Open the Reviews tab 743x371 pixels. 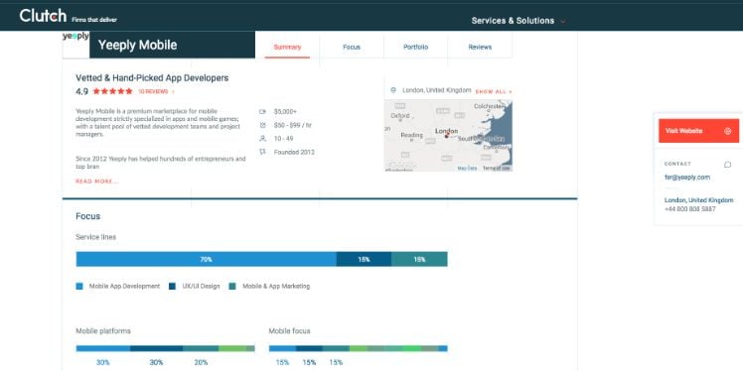click(480, 47)
